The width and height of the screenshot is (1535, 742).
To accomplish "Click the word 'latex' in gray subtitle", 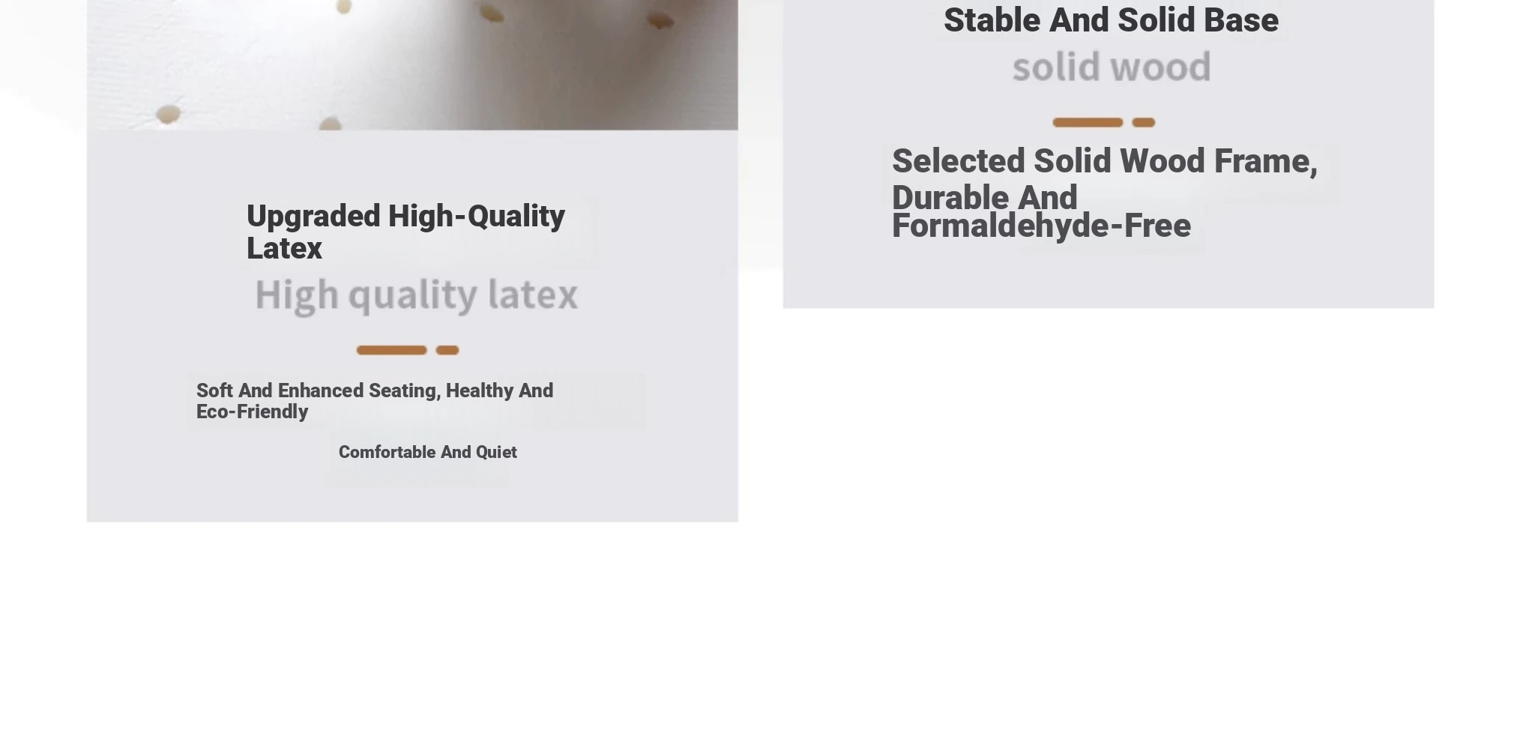I will click(533, 294).
